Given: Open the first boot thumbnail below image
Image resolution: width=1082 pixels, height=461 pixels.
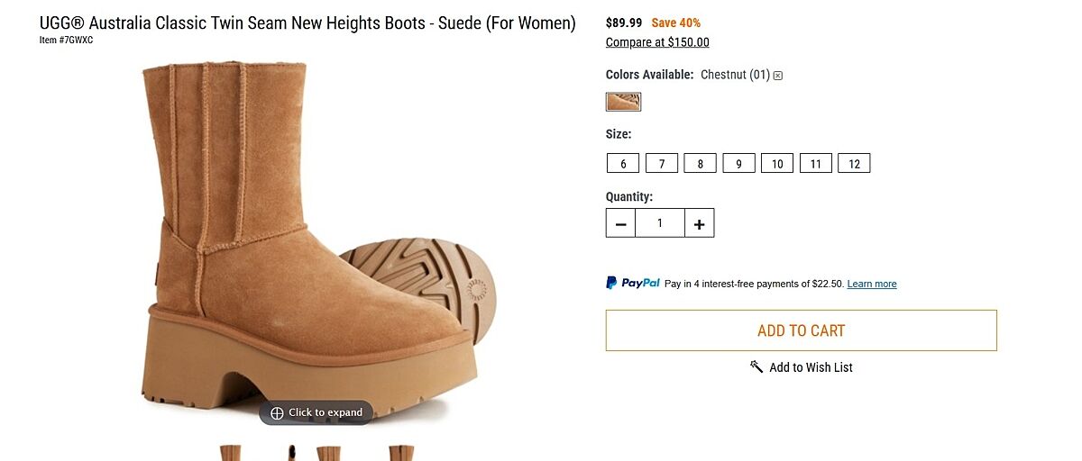Looking at the screenshot, I should click(231, 453).
